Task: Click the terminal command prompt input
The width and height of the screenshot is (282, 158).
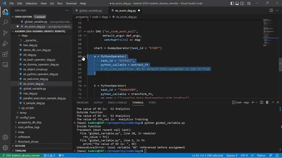Action: pos(145,151)
